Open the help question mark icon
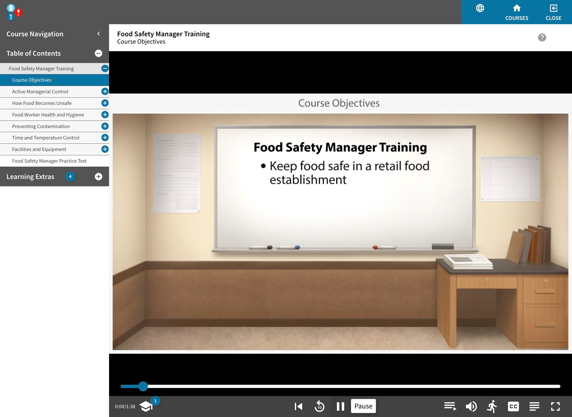 tap(542, 38)
